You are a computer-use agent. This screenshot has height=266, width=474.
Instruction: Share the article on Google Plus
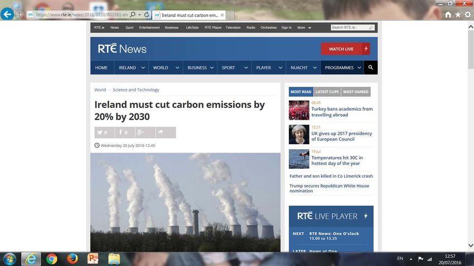[x=145, y=132]
